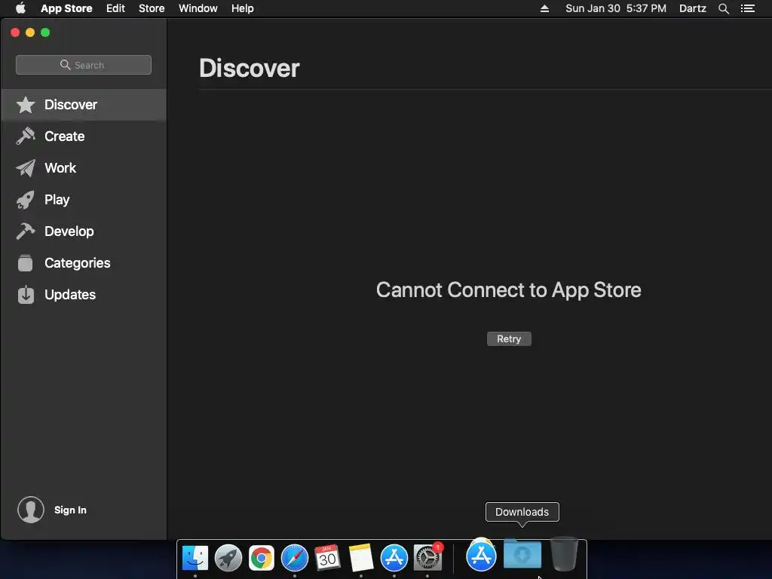
Task: Open the Window menu
Action: pos(198,8)
